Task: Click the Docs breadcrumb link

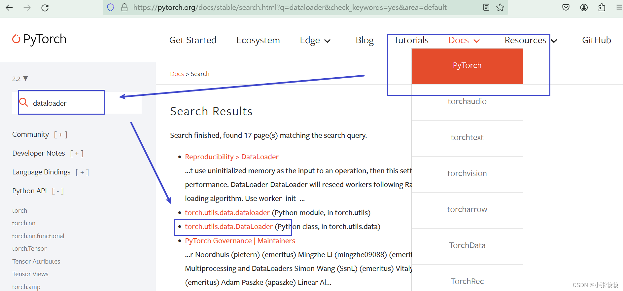Action: 177,74
